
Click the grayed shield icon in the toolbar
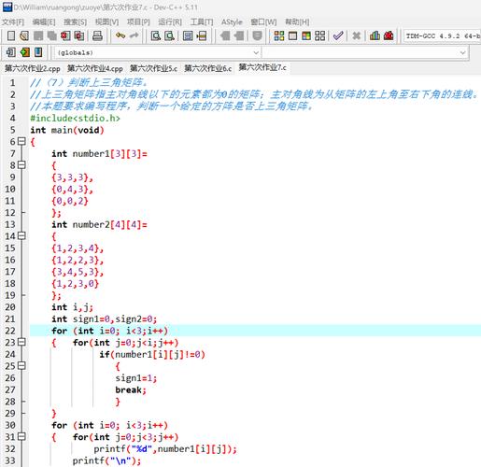pos(257,35)
